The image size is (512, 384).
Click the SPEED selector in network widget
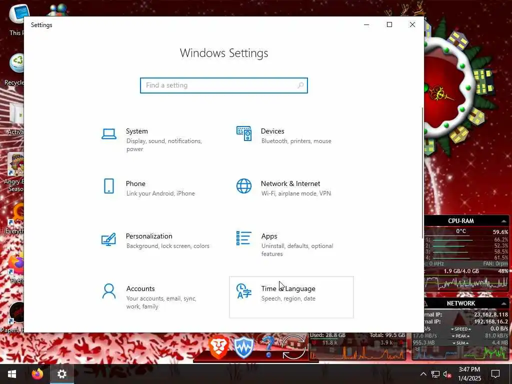pyautogui.click(x=460, y=329)
